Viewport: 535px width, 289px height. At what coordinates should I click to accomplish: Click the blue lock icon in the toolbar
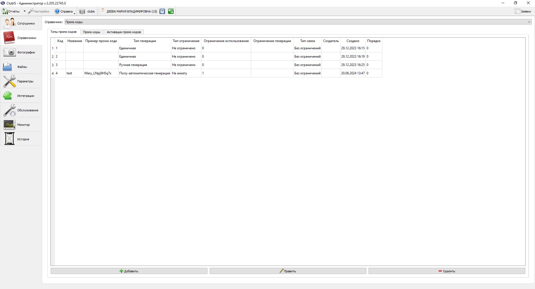coord(162,11)
